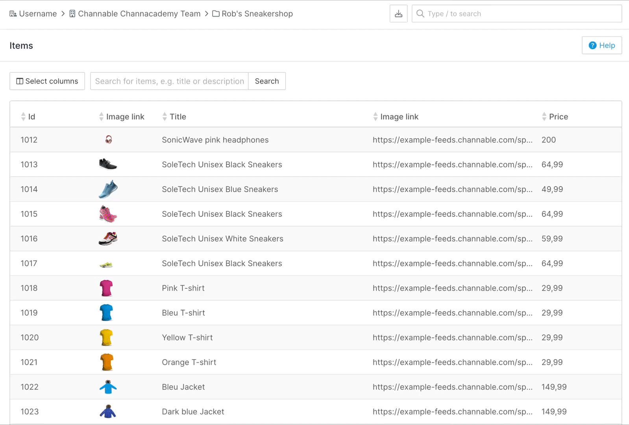Click the Id column sort arrows

pos(23,116)
